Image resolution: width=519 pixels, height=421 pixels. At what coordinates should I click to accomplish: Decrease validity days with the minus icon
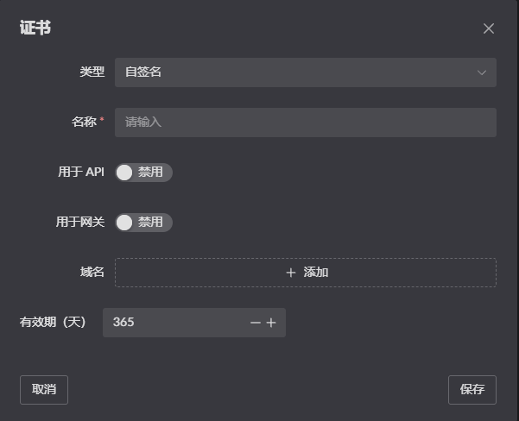(256, 323)
